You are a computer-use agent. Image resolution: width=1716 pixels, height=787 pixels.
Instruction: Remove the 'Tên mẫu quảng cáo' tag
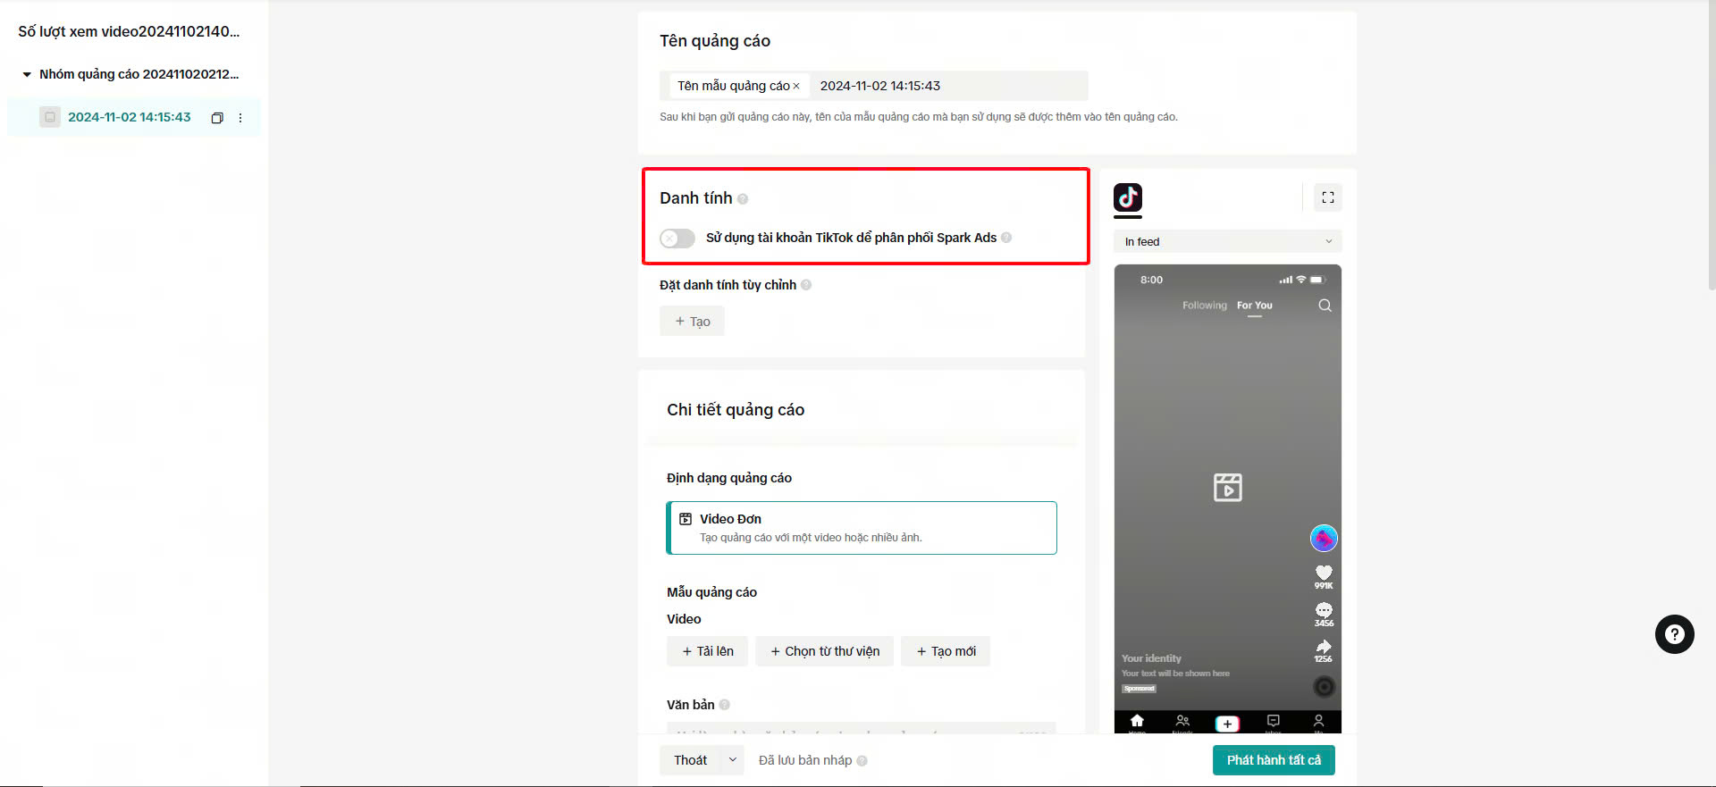pos(796,87)
